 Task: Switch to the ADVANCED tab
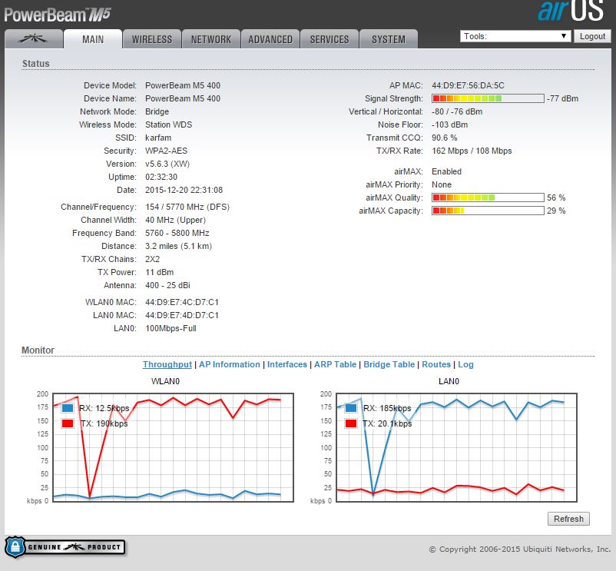coord(270,39)
